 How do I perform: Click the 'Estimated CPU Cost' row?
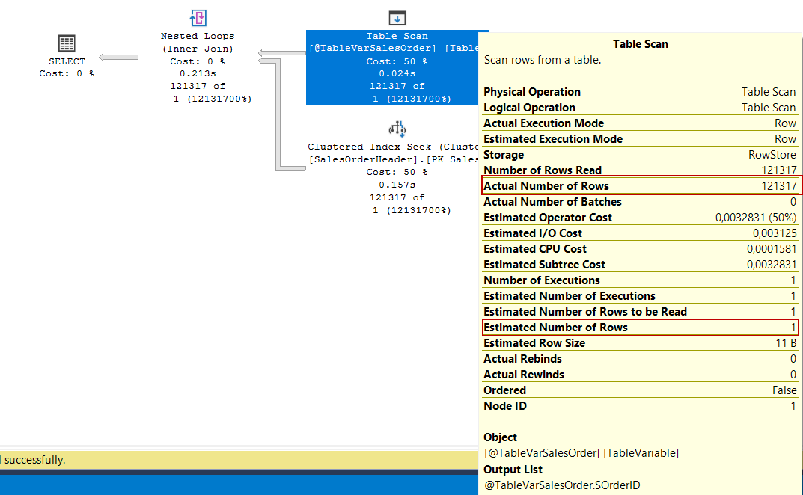click(640, 249)
